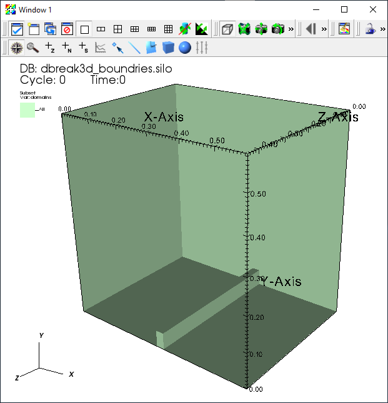Click the light green All legend swatch
The width and height of the screenshot is (388, 403).
click(27, 110)
